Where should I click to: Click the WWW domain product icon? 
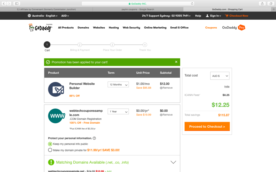coord(57,116)
